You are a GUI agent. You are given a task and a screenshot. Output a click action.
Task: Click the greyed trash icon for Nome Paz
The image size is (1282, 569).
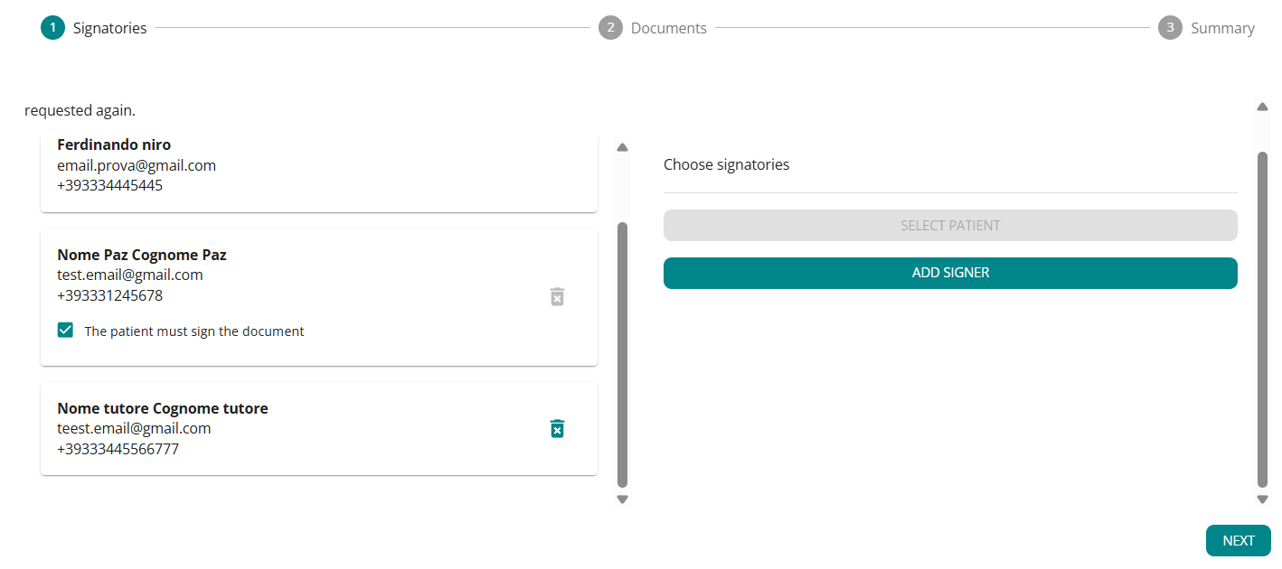557,296
